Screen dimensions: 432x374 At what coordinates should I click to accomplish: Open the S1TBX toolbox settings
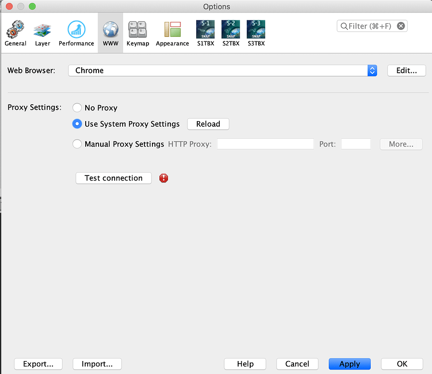205,33
